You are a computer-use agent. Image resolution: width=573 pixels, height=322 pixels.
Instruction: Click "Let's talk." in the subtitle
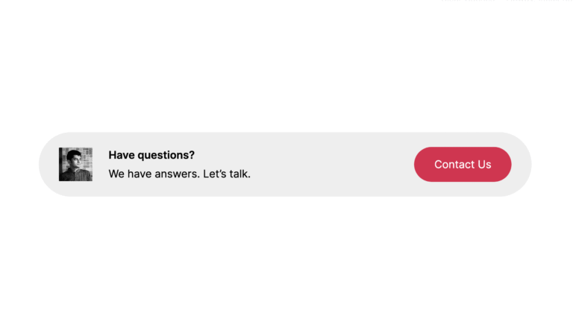pos(227,174)
